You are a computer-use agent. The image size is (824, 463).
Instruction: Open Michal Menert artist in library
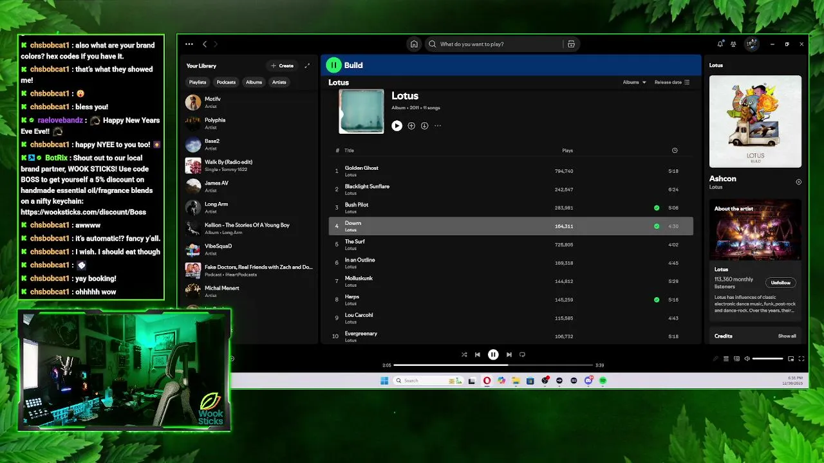248,291
